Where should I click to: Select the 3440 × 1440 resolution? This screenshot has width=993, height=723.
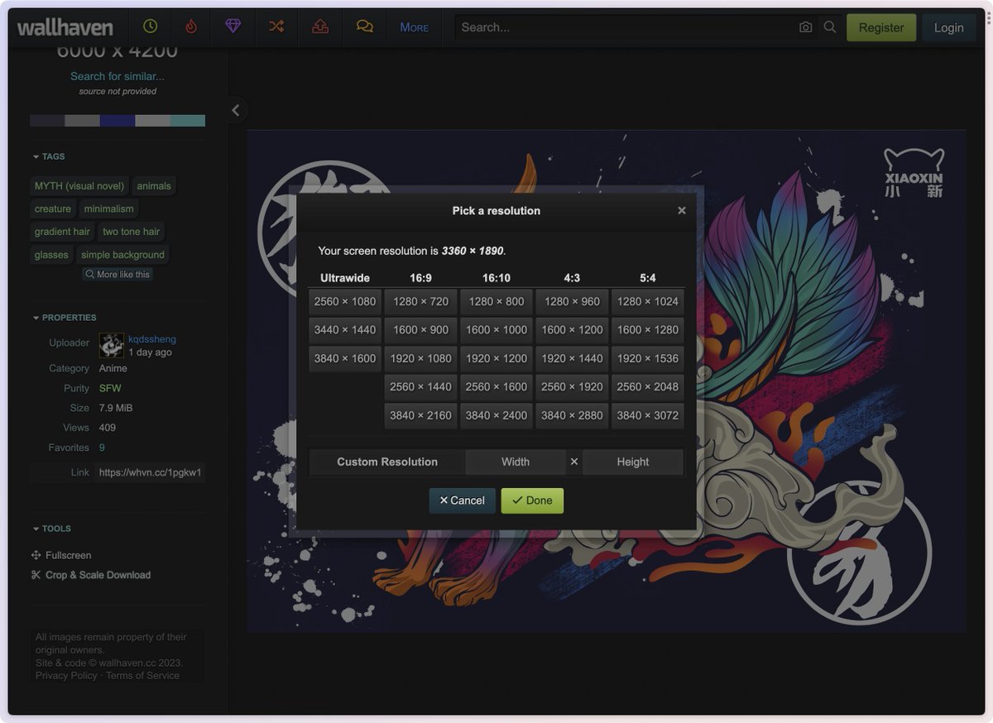[345, 329]
